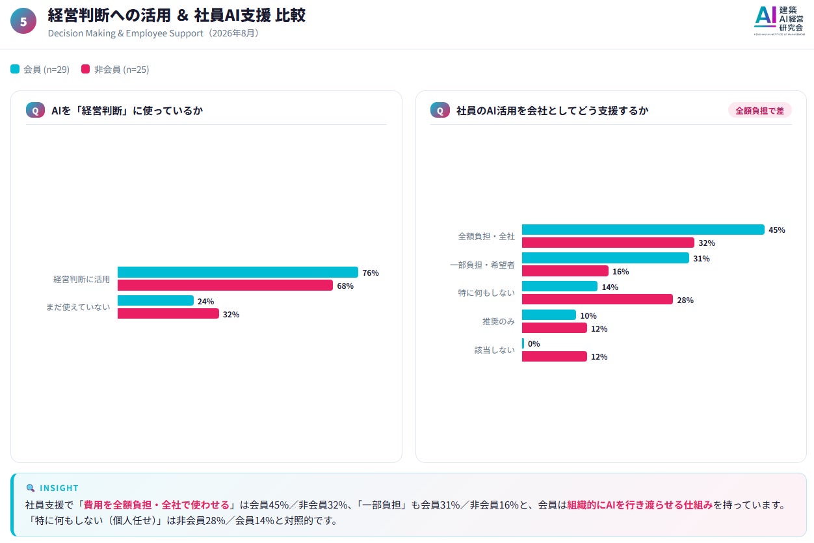Click the 該当しない axis label

click(x=494, y=350)
